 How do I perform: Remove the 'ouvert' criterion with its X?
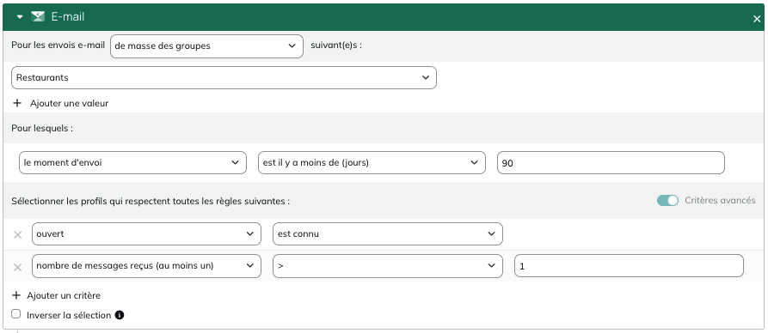18,234
